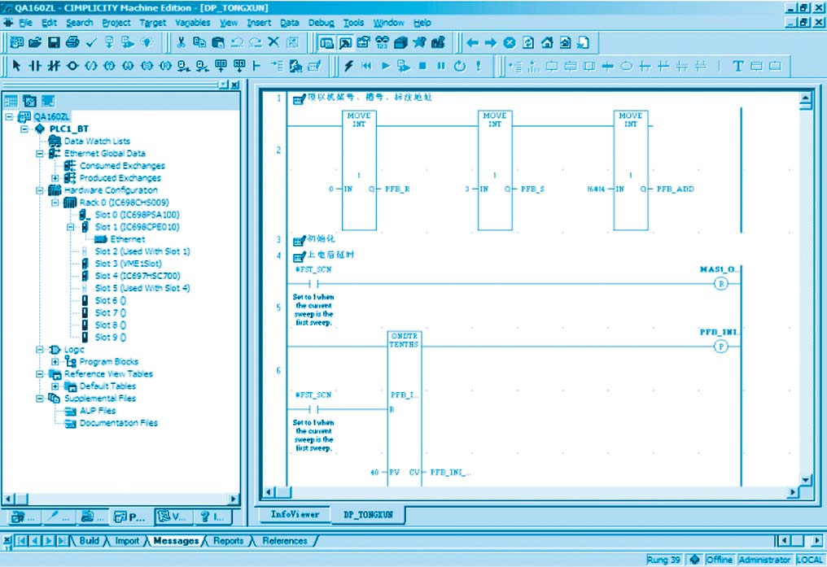Expand the Program Blocks node

[x=55, y=361]
